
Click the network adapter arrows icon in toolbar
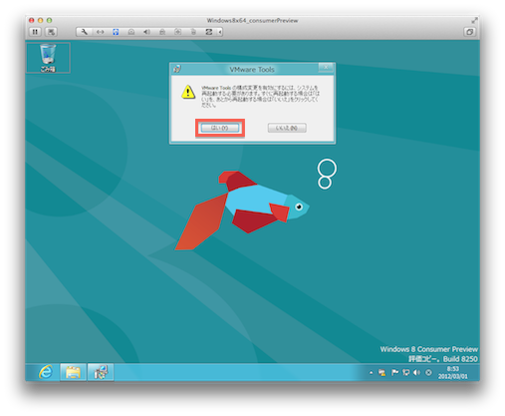point(100,32)
